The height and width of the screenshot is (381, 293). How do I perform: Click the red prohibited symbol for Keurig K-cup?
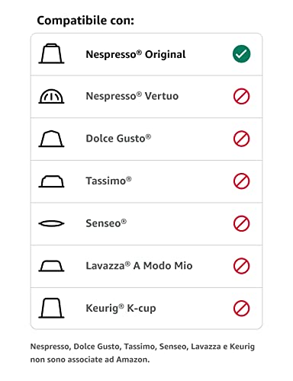click(241, 309)
